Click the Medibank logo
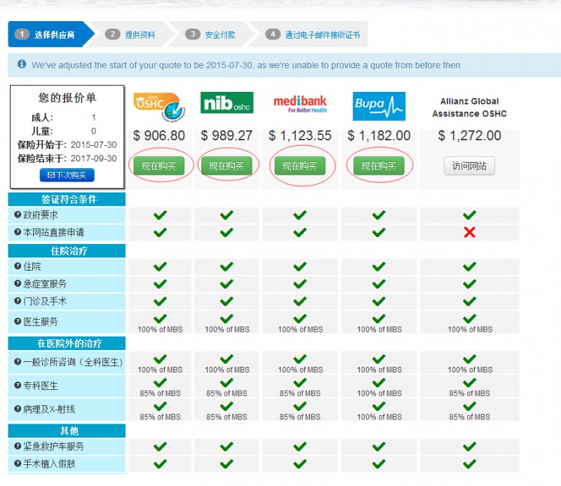Viewport: 561px width, 486px height. [300, 104]
